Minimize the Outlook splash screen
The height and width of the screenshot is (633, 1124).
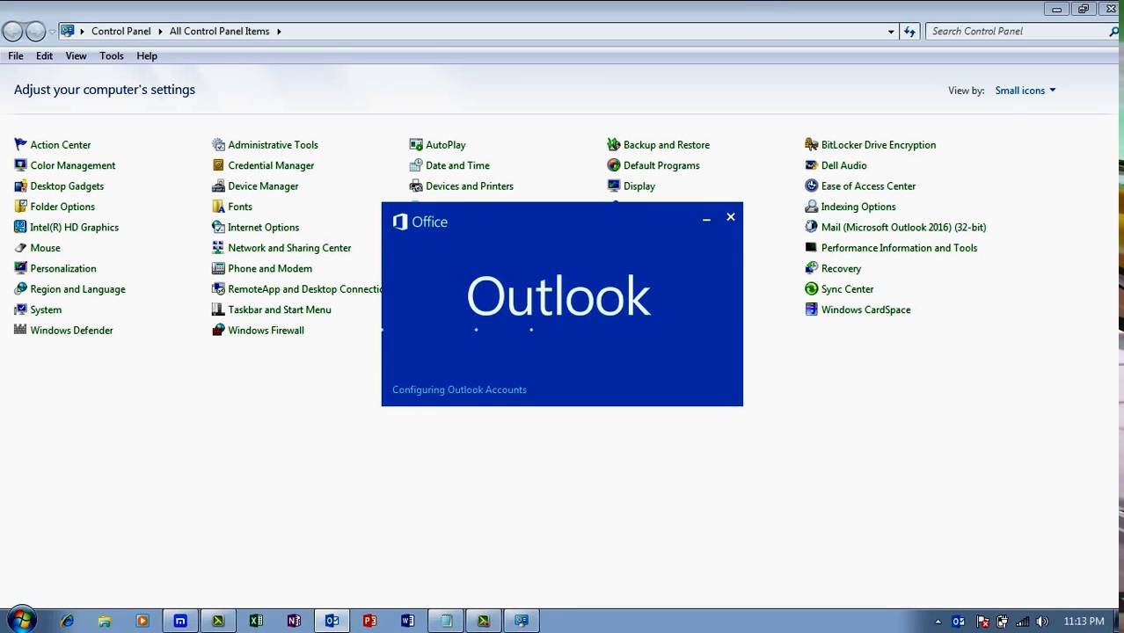[x=706, y=218]
